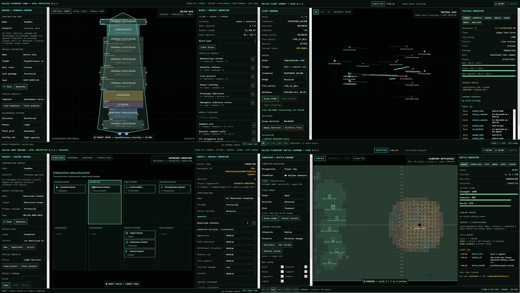Select the A-02 Scout Corvette ship marker
Screen dimensions: 520x293
point(349,47)
